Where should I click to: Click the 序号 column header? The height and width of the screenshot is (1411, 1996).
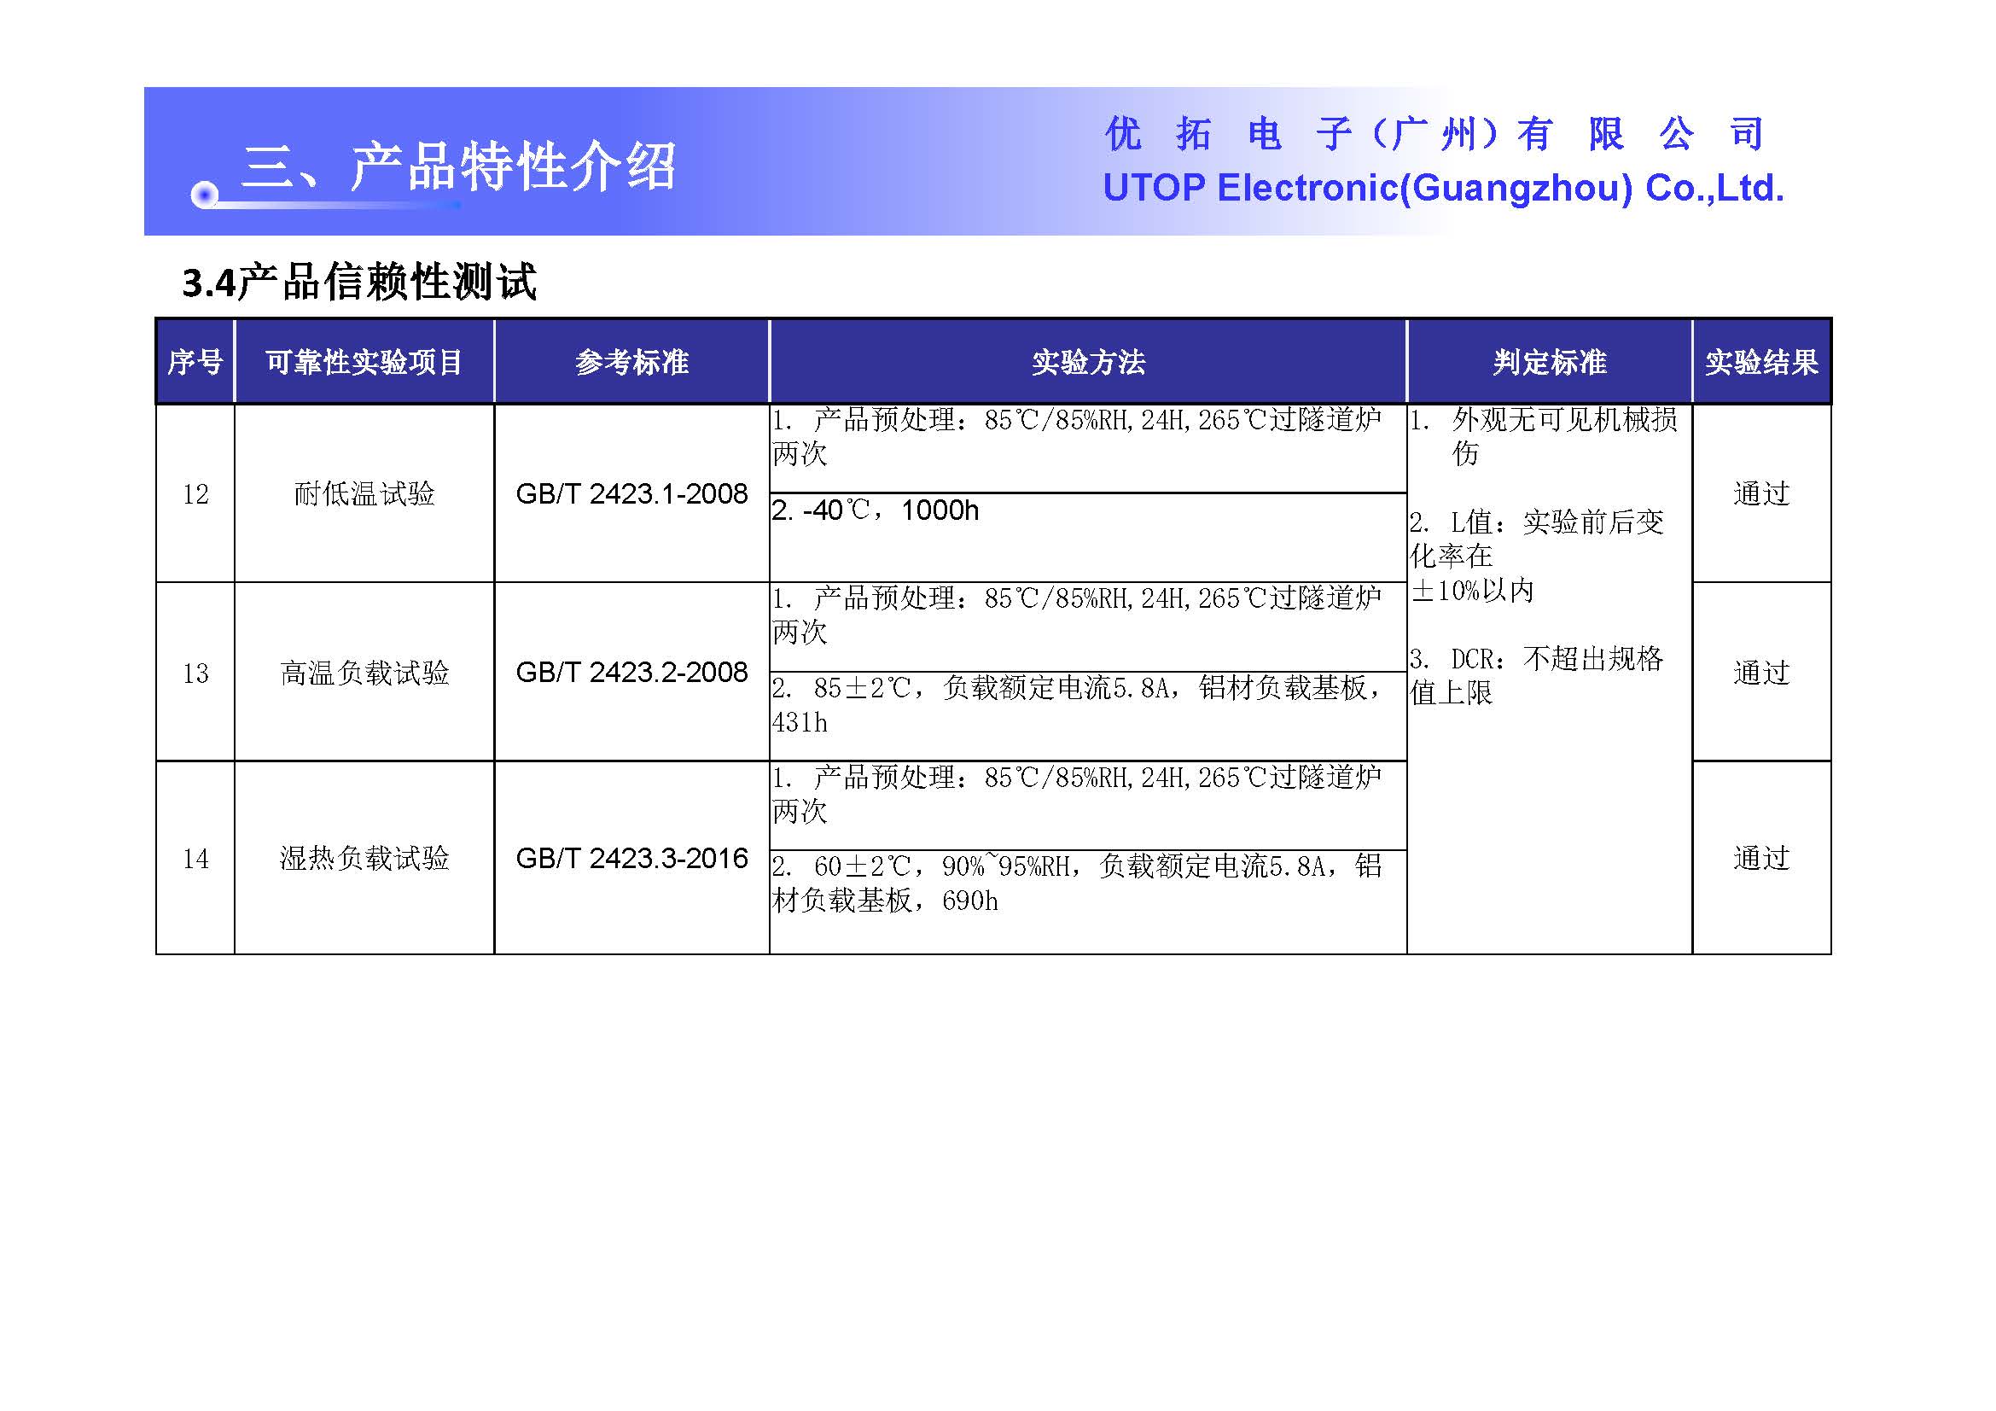coord(195,362)
